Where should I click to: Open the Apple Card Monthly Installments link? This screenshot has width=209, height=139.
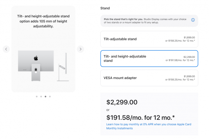pos(149,126)
